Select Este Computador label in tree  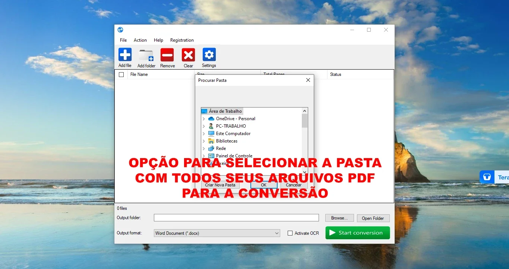click(x=233, y=134)
